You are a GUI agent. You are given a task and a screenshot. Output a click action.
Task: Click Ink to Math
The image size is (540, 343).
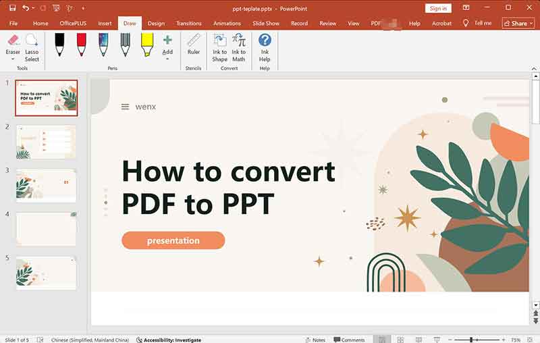(239, 47)
